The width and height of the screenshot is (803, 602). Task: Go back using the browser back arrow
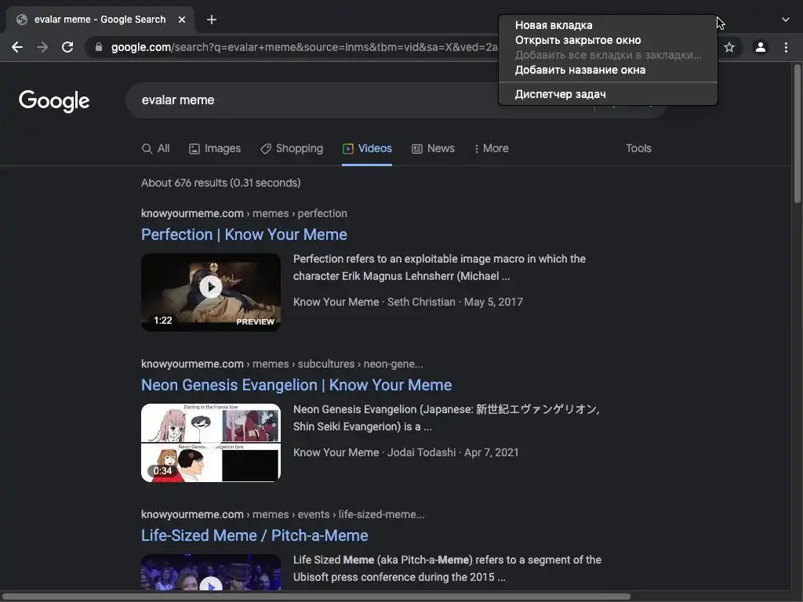click(17, 47)
